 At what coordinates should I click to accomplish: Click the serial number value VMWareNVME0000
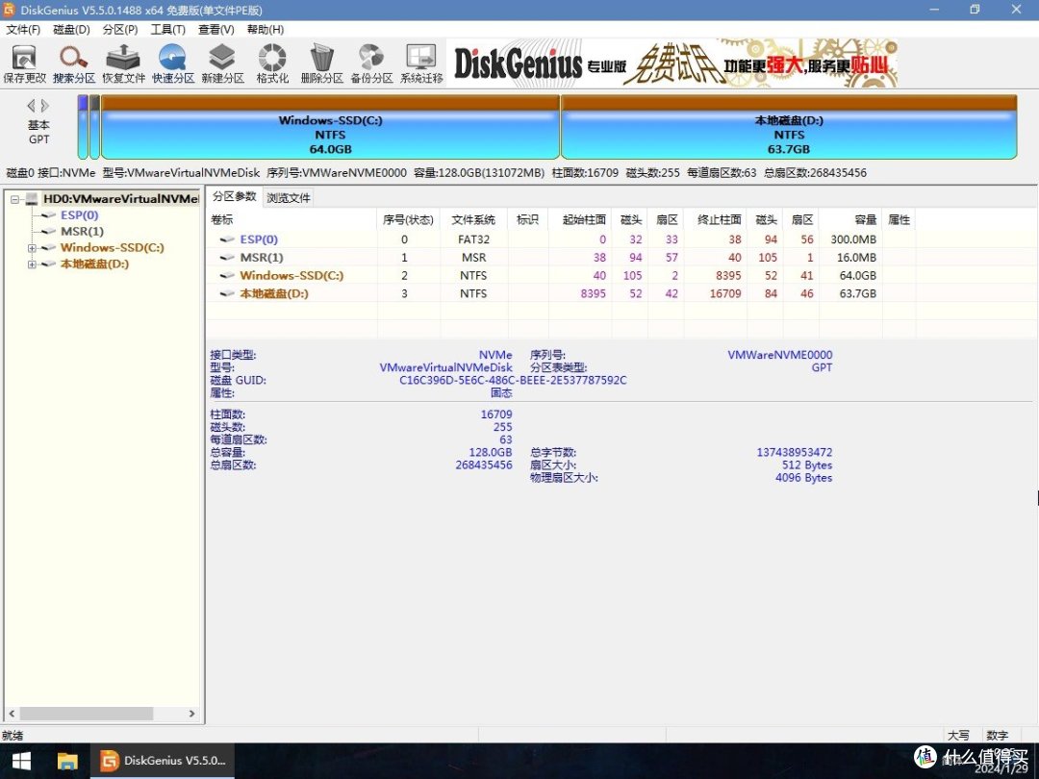[x=780, y=355]
